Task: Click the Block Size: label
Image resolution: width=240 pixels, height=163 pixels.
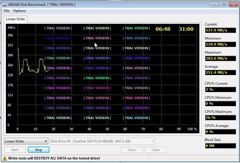Action: pyautogui.click(x=213, y=140)
